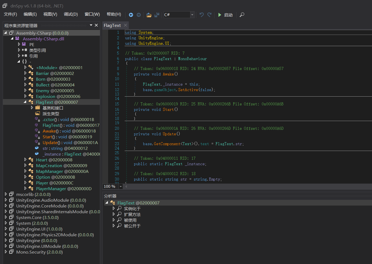Expand the 引用 node
The height and width of the screenshot is (264, 372).
coord(19,56)
